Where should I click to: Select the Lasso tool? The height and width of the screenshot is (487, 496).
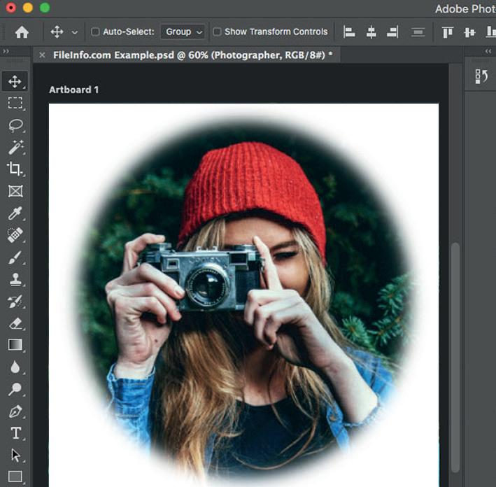(15, 125)
